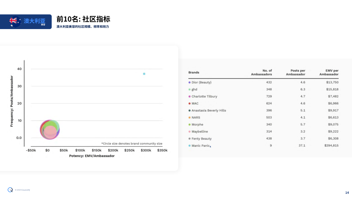Click the overlapping bubble cluster on chart

tap(50, 130)
